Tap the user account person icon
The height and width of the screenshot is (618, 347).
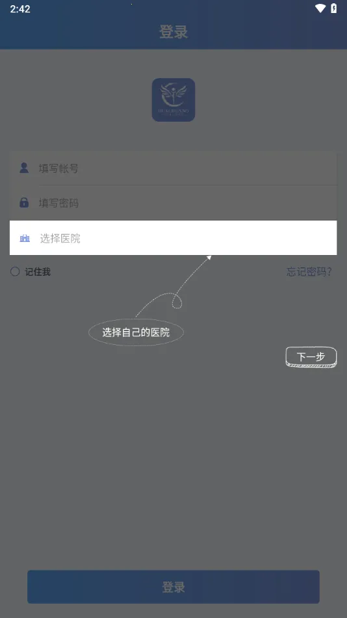pyautogui.click(x=24, y=168)
